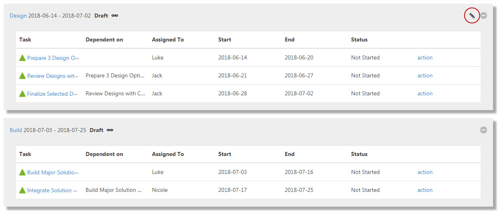Open the Review Designs task link
Screen dimensions: 499x213
point(53,76)
